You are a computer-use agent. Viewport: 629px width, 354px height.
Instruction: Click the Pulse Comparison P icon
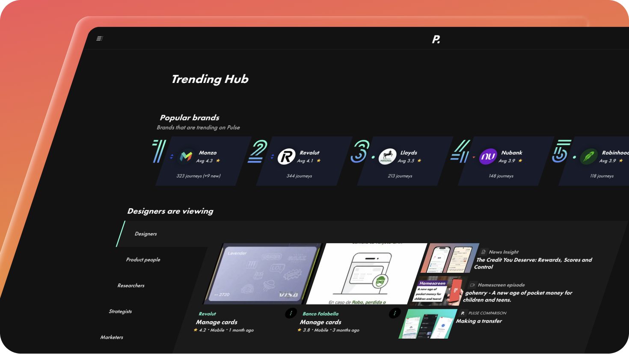coord(463,313)
